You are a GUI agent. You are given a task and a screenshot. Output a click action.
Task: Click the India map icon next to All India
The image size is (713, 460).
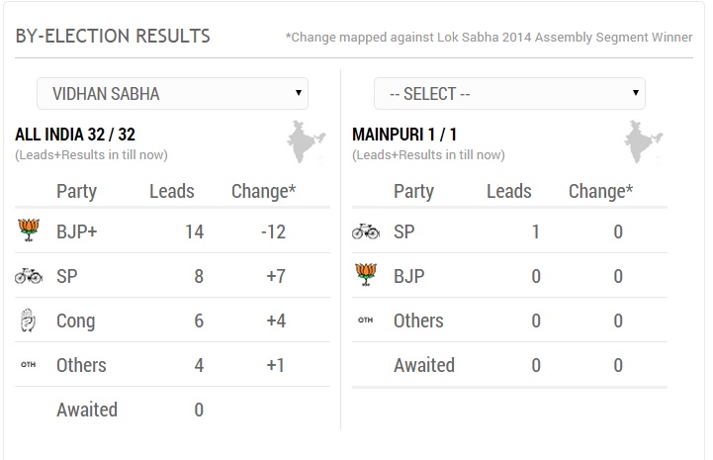pos(306,141)
